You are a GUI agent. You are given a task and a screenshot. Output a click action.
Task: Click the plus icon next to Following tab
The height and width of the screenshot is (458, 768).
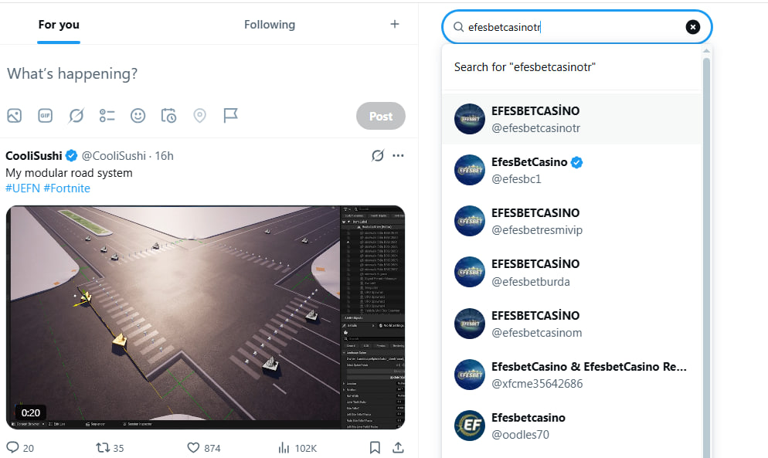(x=394, y=24)
